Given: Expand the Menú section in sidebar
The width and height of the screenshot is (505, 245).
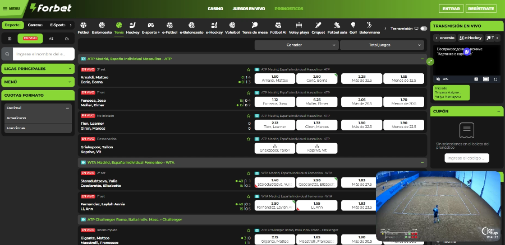Looking at the screenshot, I should coord(38,82).
